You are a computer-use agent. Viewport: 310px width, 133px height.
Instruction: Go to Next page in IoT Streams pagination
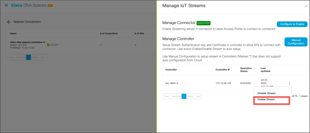pyautogui.click(x=191, y=96)
